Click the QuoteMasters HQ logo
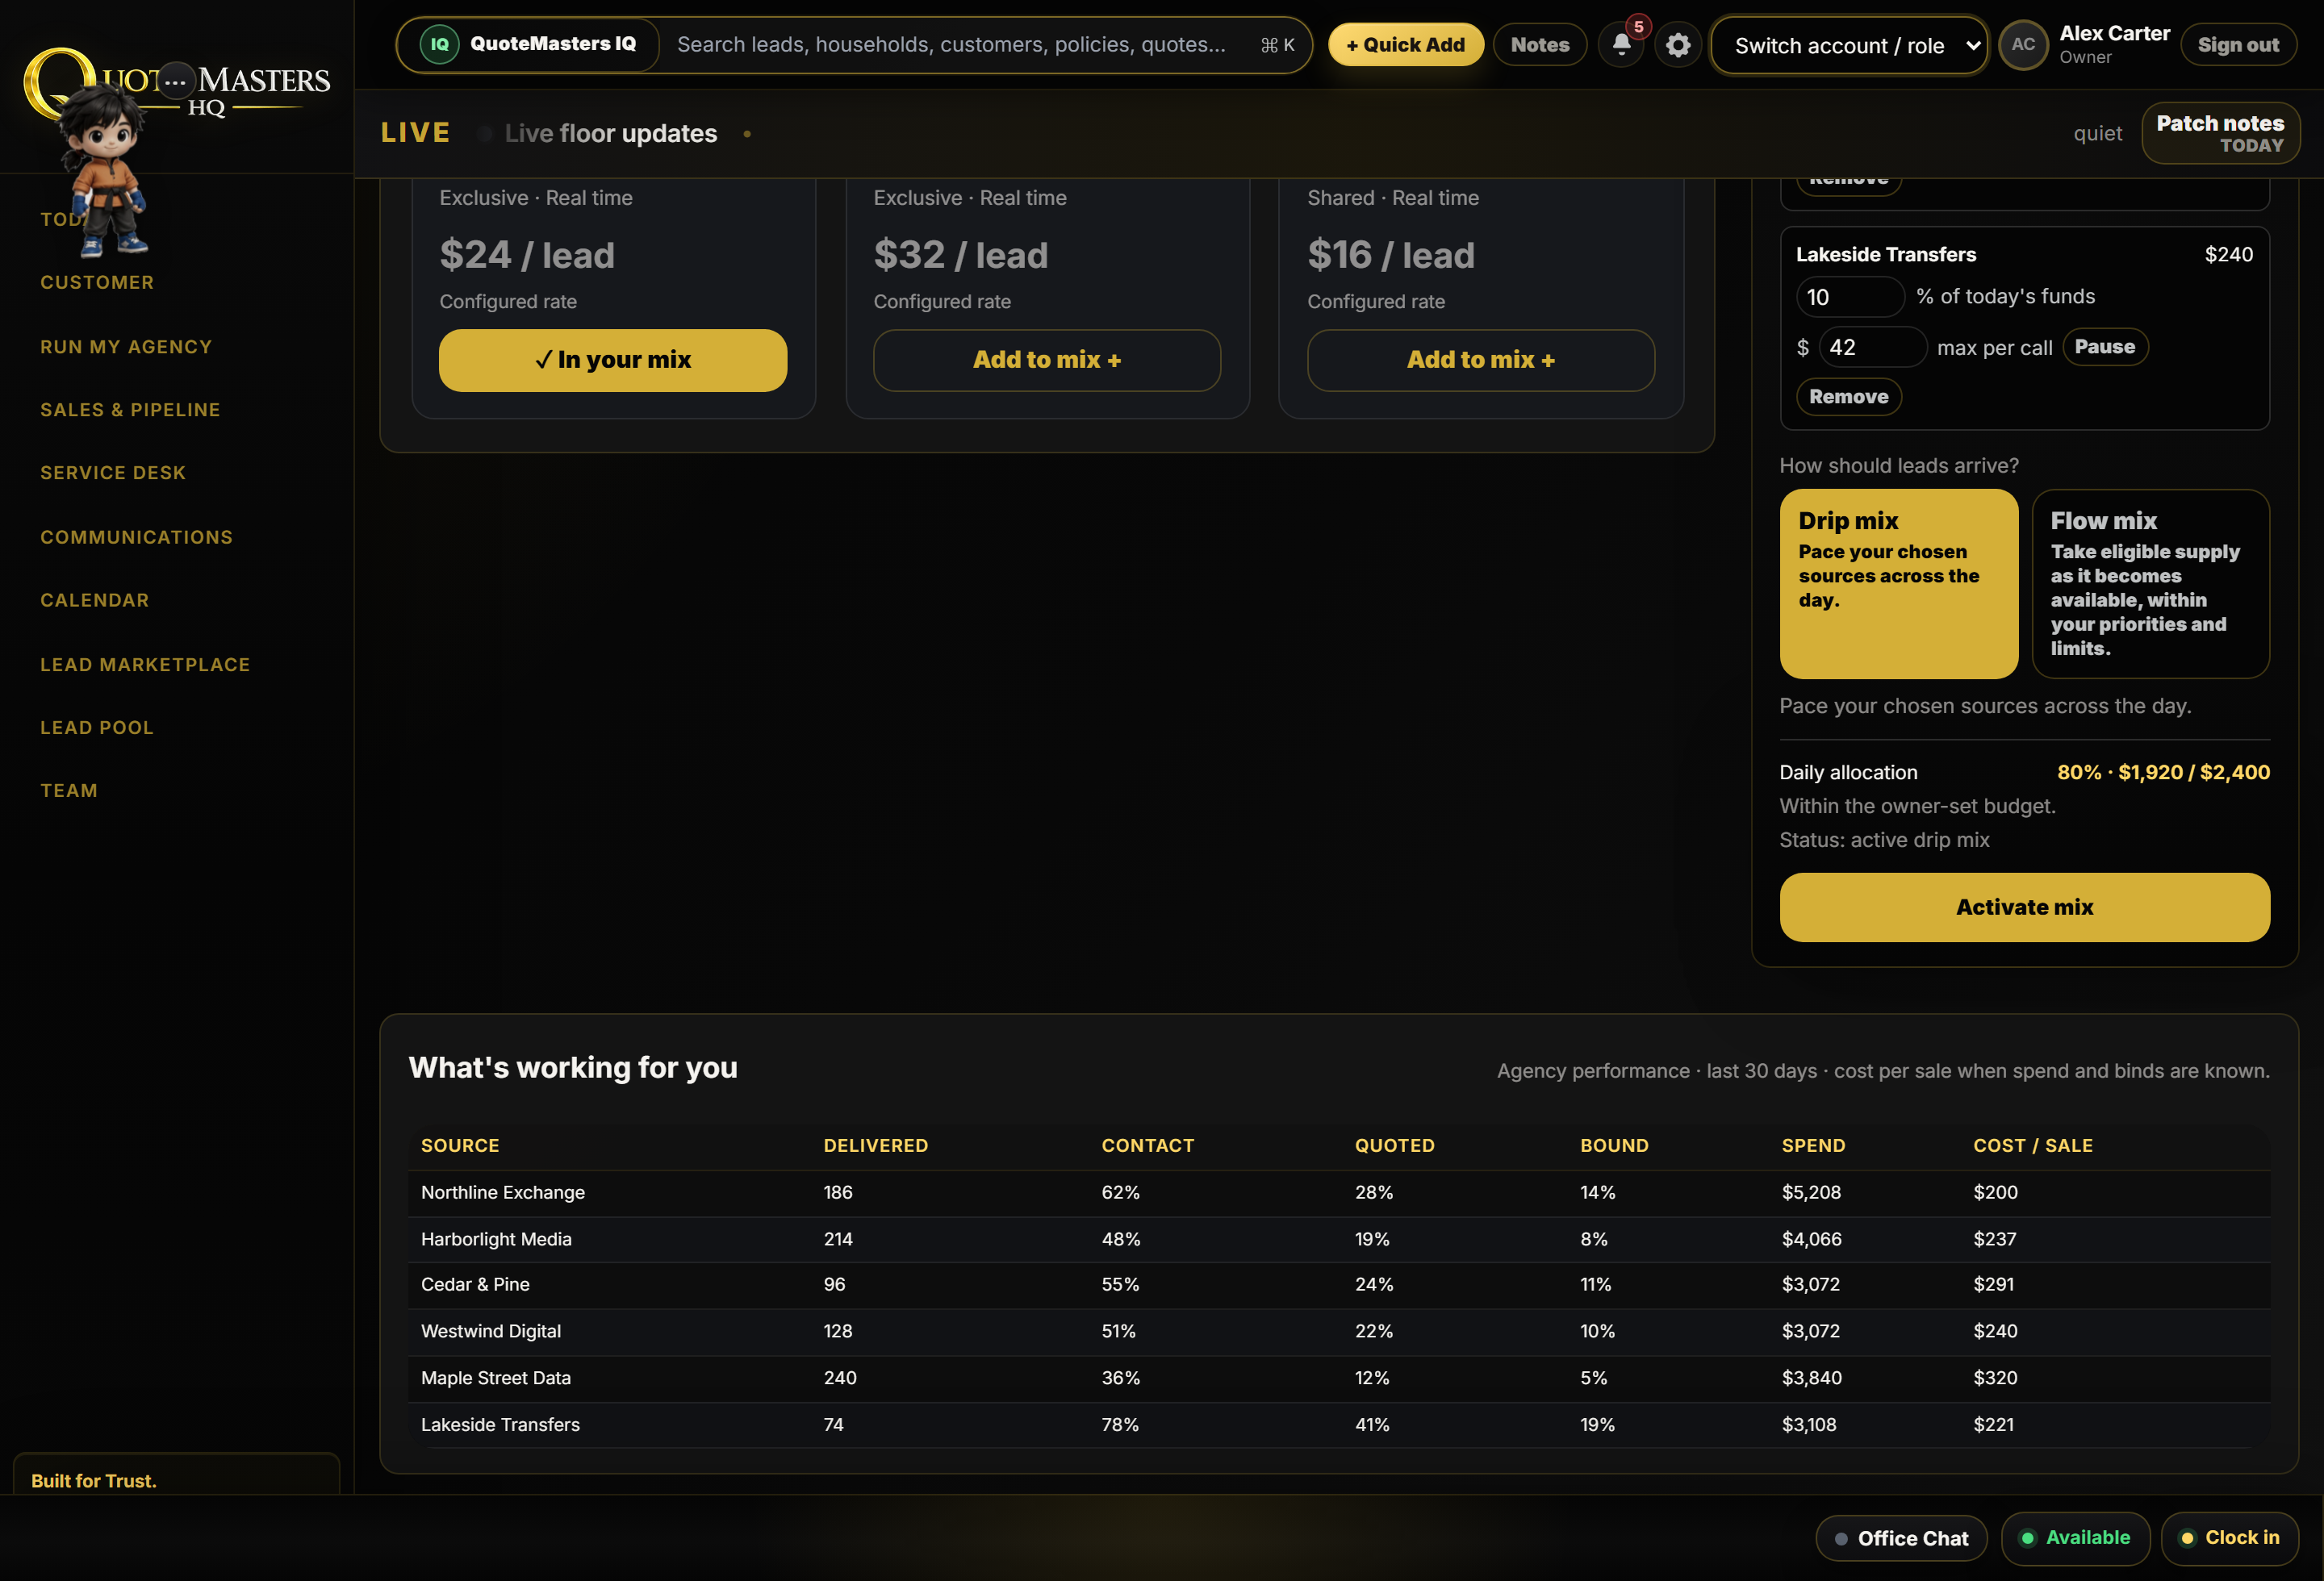Screen dimensions: 2324x1581 [x=177, y=85]
